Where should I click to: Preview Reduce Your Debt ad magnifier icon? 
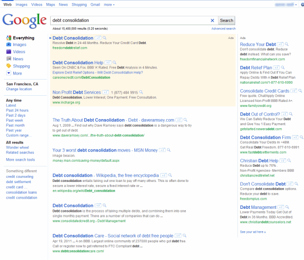tap(287, 44)
